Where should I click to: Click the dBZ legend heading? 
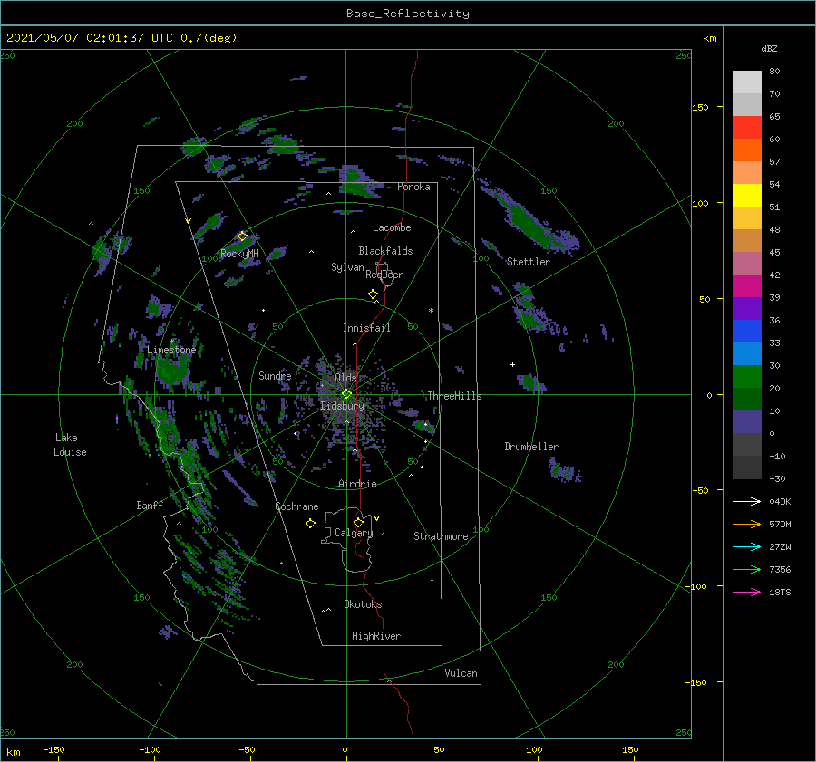(x=769, y=48)
